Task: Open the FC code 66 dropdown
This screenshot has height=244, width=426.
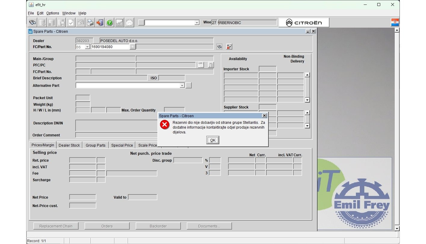Action: point(87,47)
